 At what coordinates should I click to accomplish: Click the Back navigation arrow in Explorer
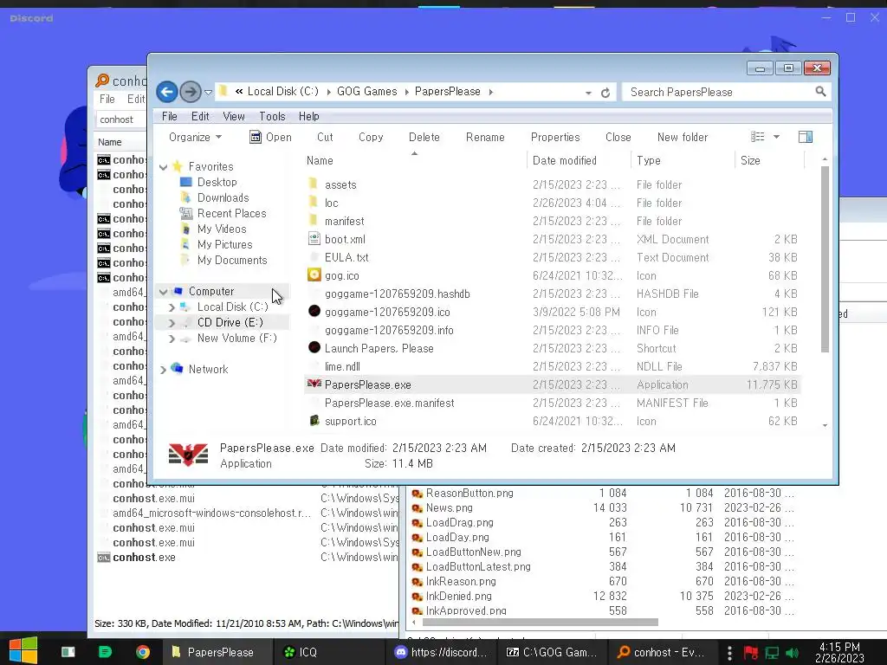click(167, 92)
